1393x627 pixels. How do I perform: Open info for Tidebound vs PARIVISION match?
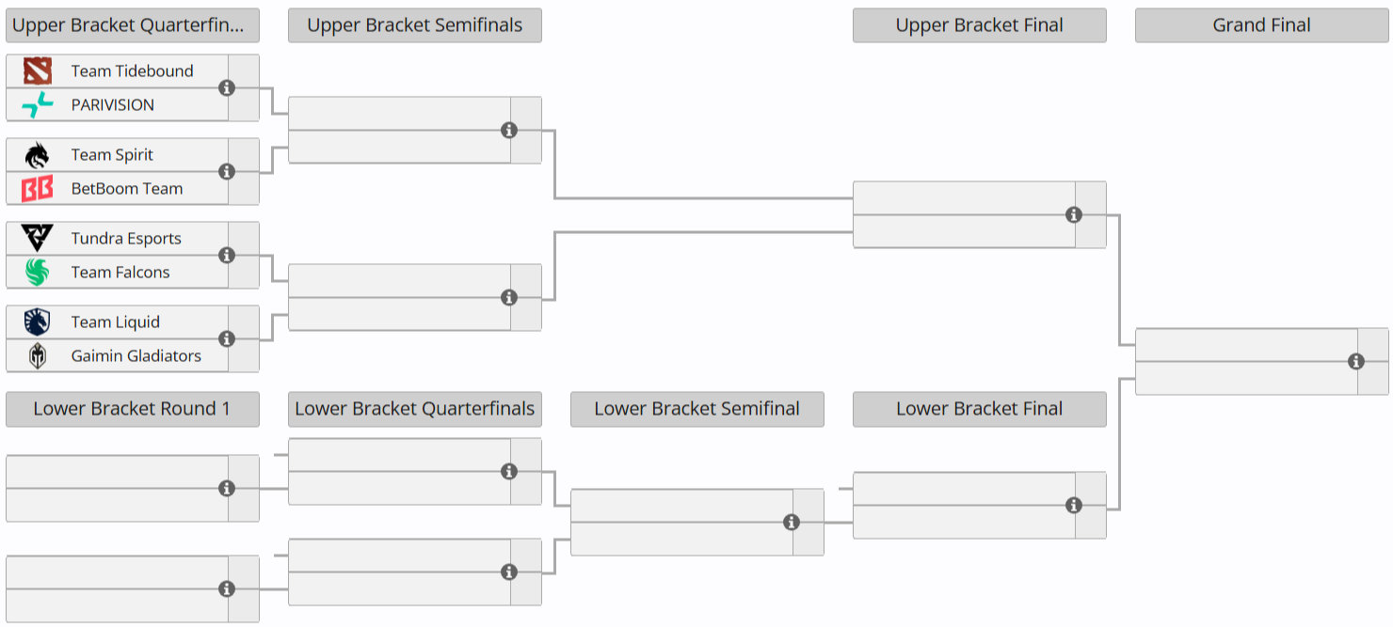227,87
